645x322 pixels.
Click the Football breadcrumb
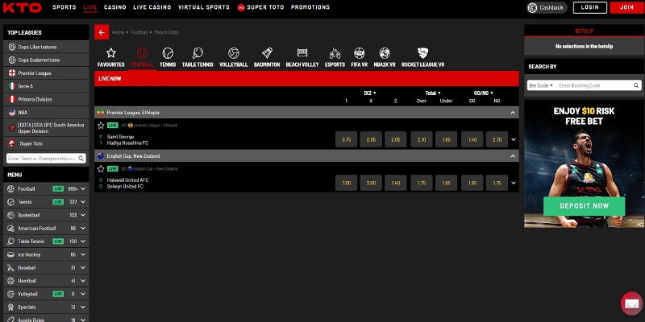(x=139, y=32)
